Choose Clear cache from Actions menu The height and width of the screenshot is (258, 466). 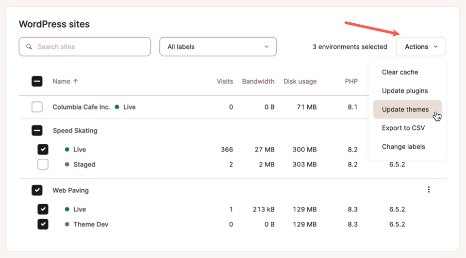pos(400,72)
